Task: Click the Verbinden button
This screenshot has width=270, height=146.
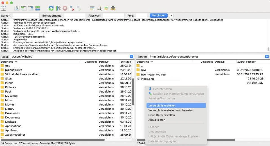Action: tap(159, 15)
